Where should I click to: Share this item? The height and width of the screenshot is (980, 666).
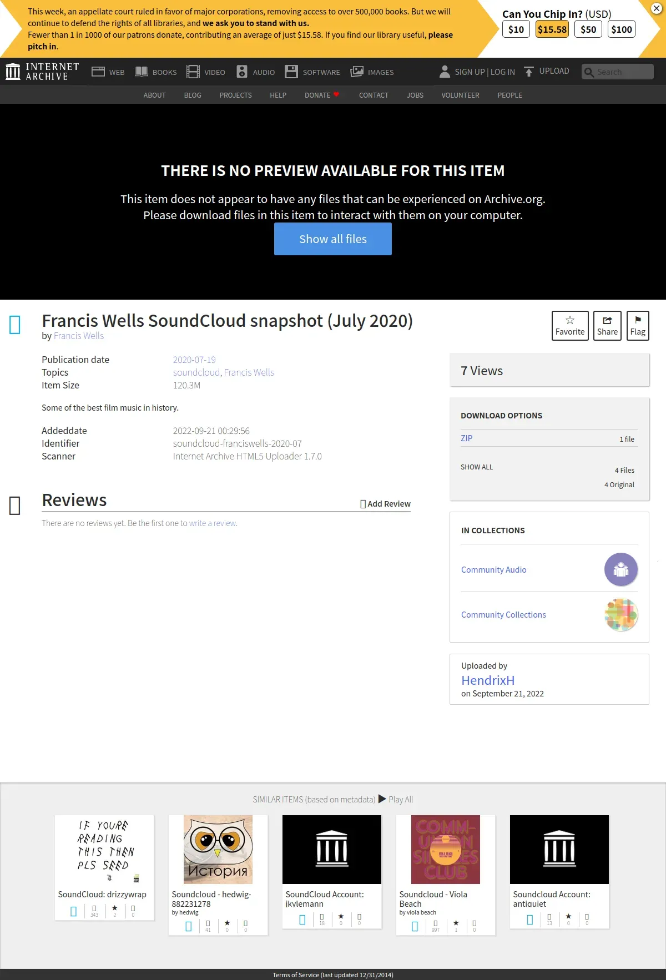607,326
